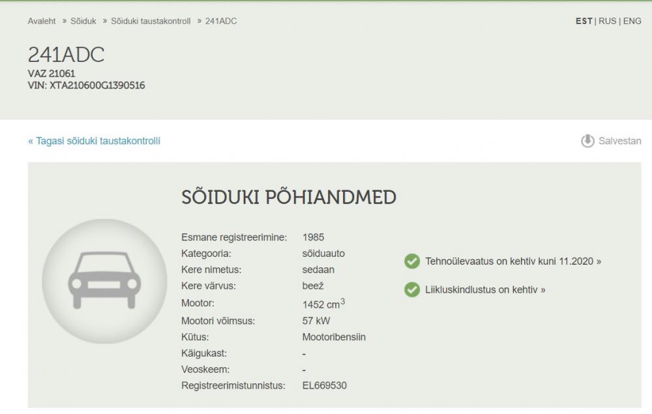
Task: Go to Sõiduk breadcrumb link
Action: (83, 21)
